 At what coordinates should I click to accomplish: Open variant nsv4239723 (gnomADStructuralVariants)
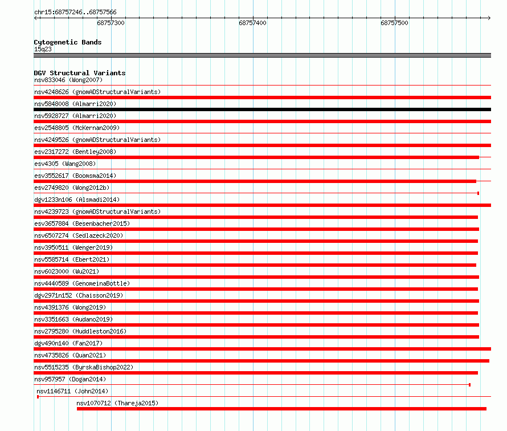[x=97, y=212]
